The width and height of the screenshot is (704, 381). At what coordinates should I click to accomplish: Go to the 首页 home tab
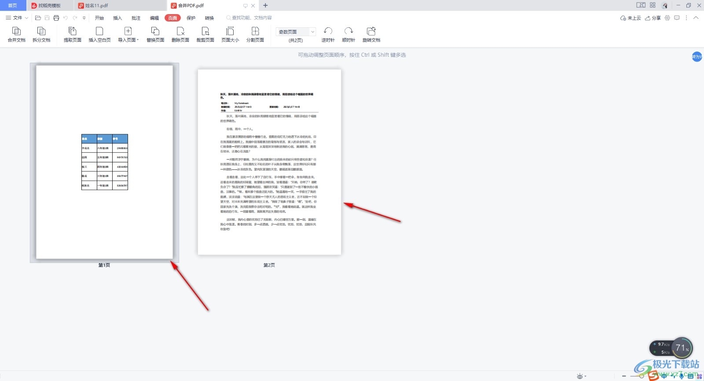point(13,5)
